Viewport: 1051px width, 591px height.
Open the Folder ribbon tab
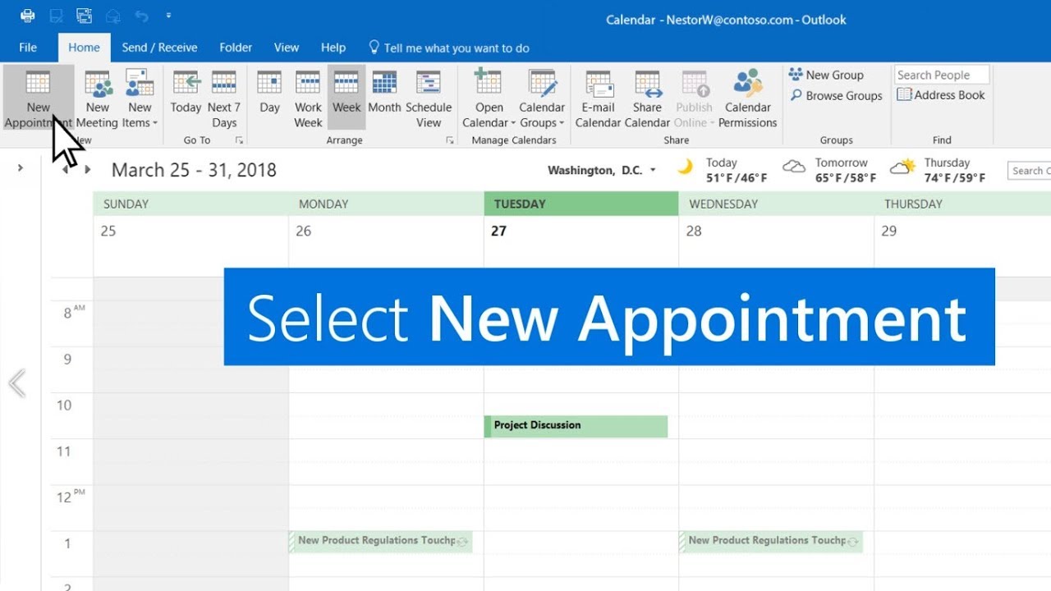(236, 48)
